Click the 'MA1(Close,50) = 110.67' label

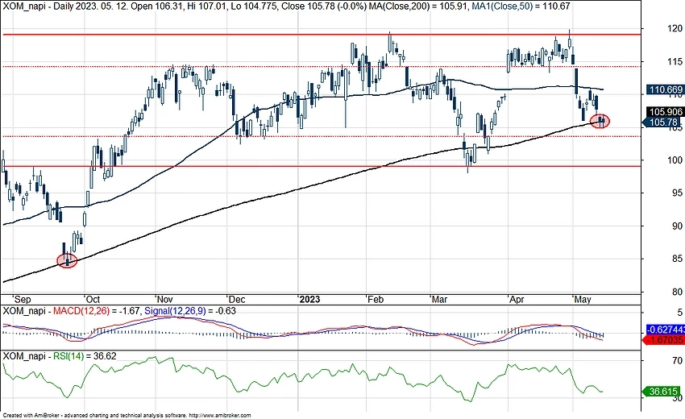521,6
